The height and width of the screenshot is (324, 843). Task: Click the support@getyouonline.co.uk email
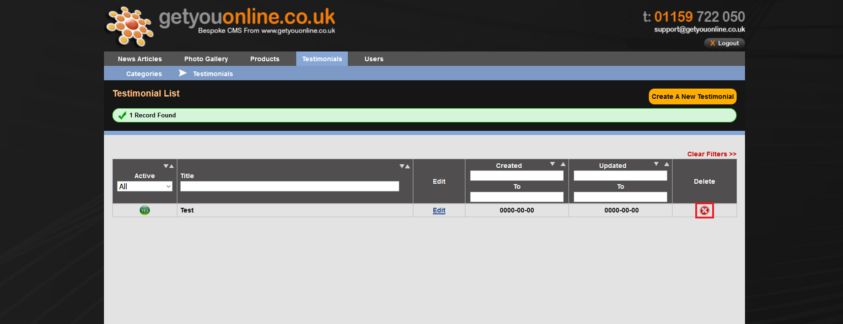[699, 29]
